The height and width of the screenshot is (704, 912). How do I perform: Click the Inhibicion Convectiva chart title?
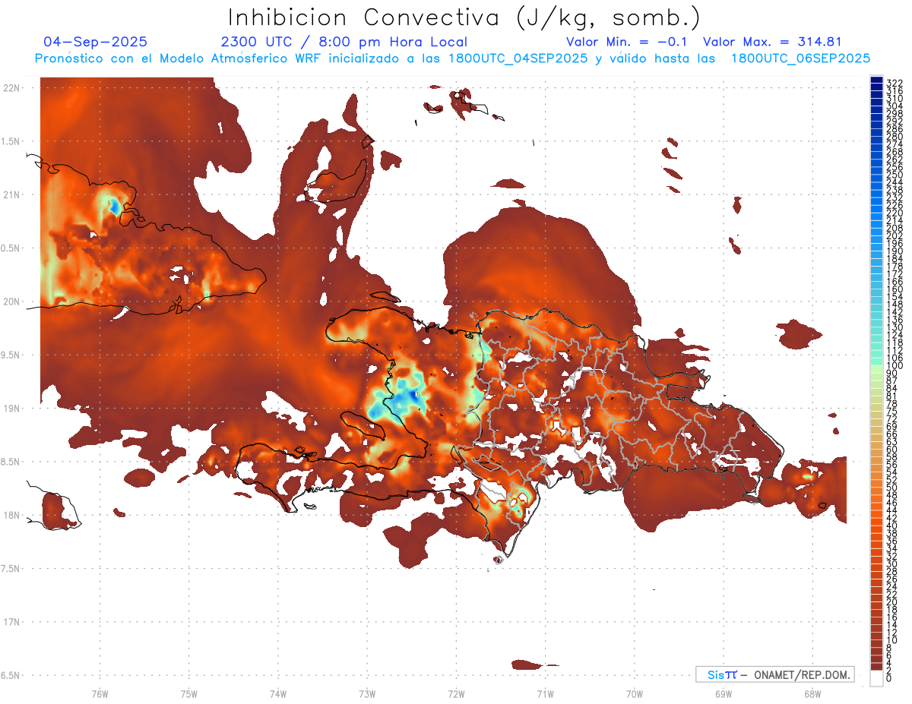[464, 17]
